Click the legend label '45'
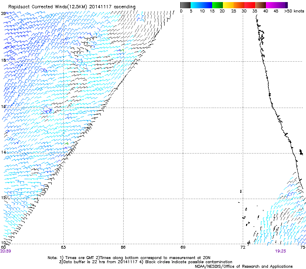Image resolution: width=306 pixels, height=269 pixels. coord(276,11)
